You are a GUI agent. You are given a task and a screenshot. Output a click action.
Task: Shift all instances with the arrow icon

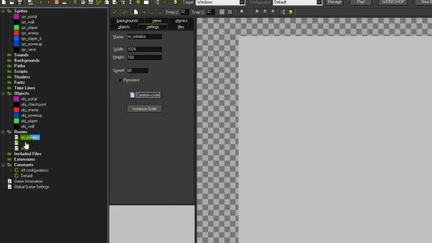144,12
